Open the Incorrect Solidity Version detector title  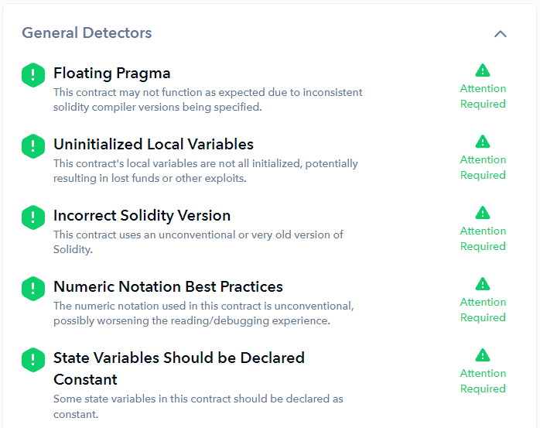coord(142,216)
